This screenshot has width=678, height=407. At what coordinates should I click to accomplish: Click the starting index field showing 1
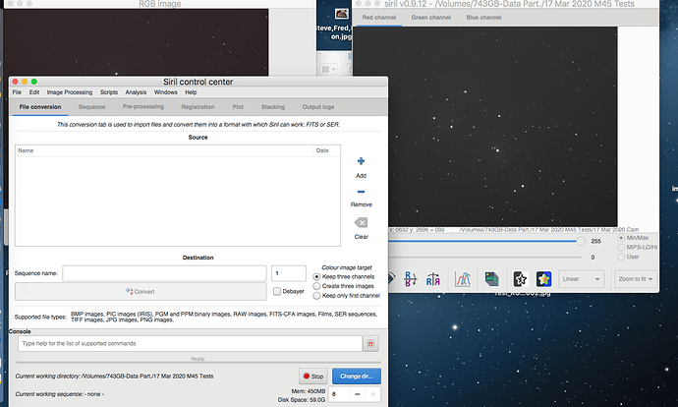pyautogui.click(x=289, y=273)
